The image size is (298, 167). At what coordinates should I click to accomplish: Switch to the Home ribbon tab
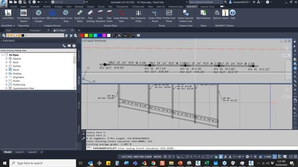click(x=14, y=6)
